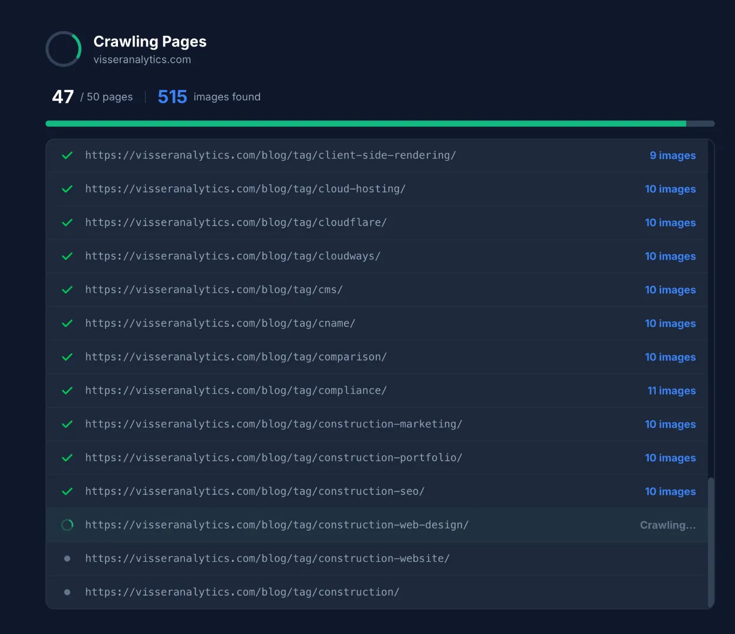
Task: Click the green checkmark beside the cms tag URL
Action: (x=66, y=289)
